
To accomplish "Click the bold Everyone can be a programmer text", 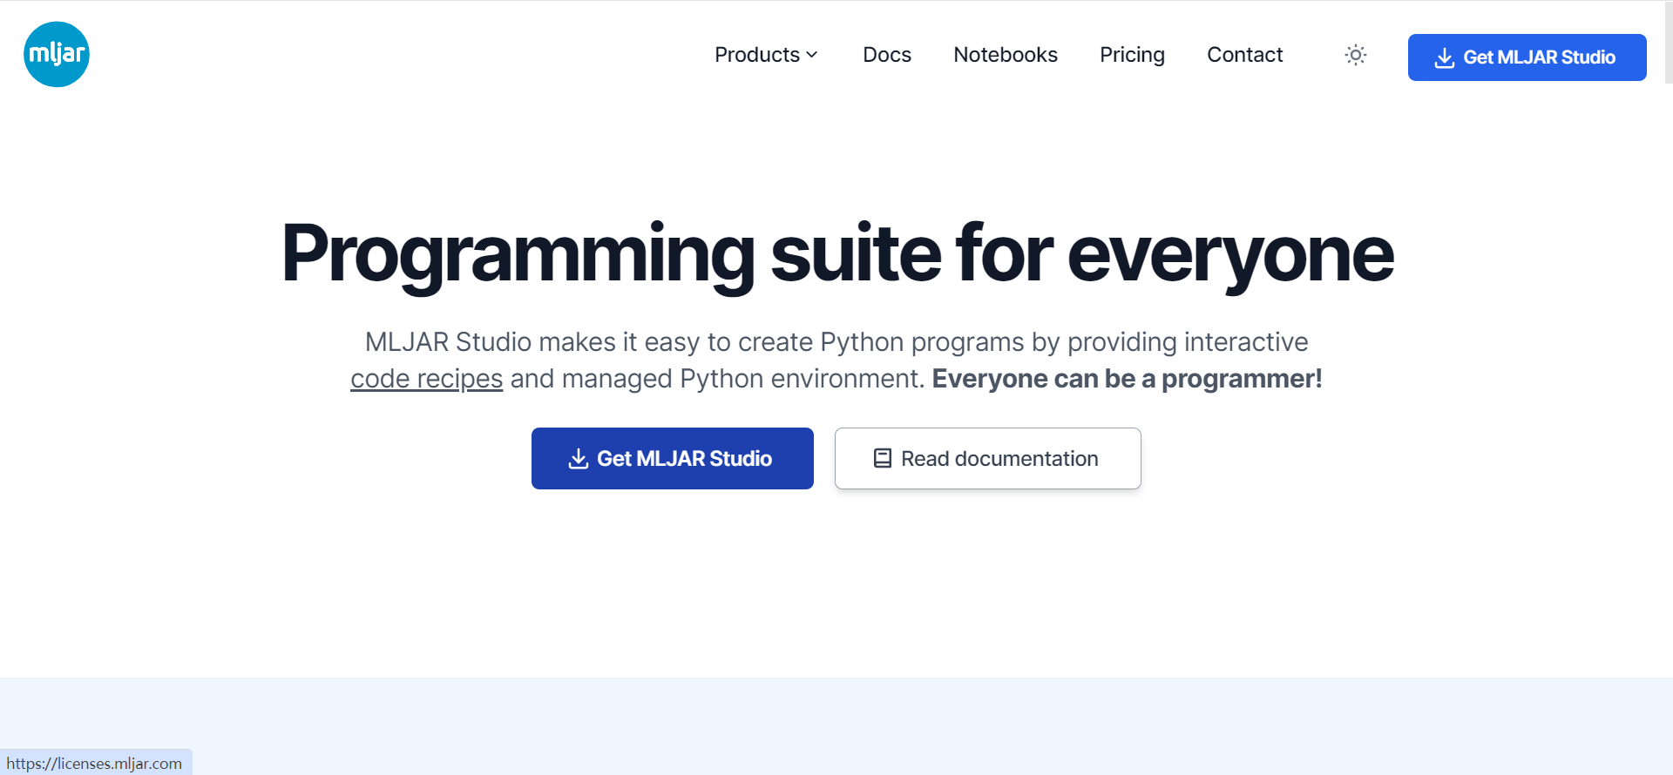I will [x=1127, y=379].
